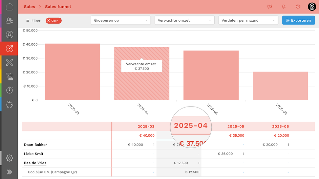The height and width of the screenshot is (179, 319).
Task: Open the piggy bank finance icon
Action: pos(10,104)
